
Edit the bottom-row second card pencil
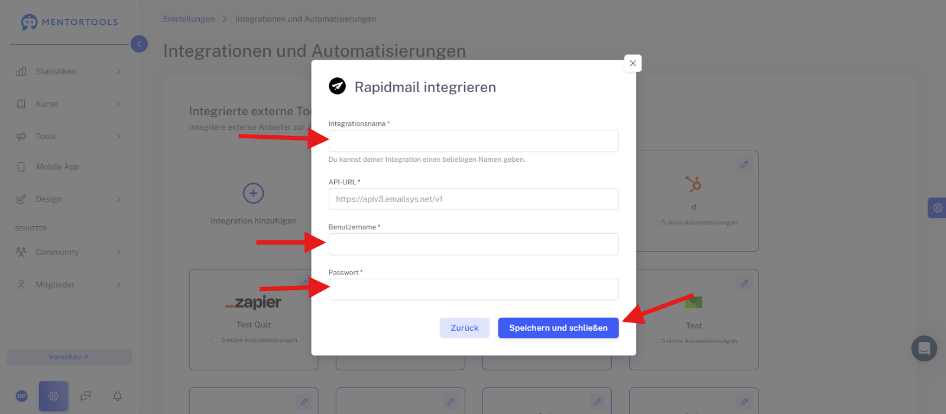coord(451,402)
